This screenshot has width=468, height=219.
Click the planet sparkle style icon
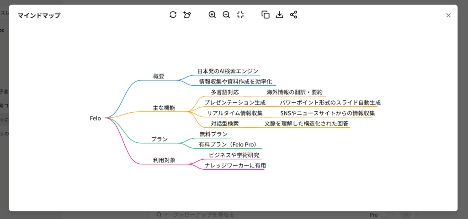click(x=187, y=15)
